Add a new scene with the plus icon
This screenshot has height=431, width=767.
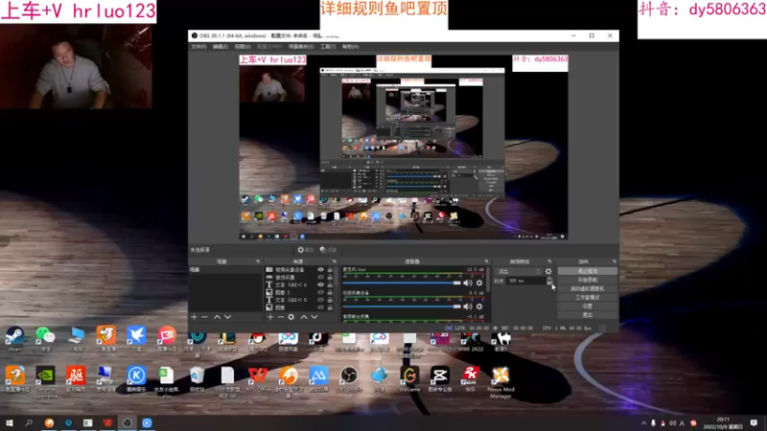pos(195,317)
